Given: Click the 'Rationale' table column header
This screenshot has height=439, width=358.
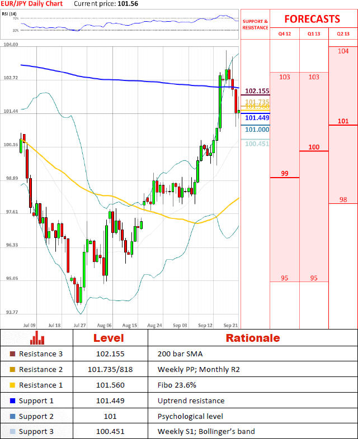Looking at the screenshot, I should point(253,338).
